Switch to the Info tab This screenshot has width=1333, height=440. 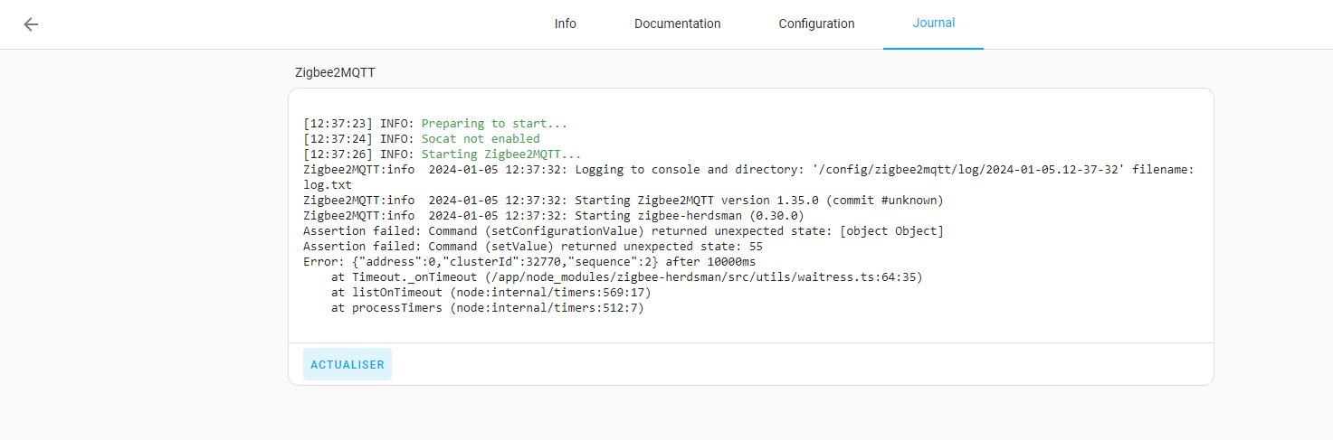[565, 24]
